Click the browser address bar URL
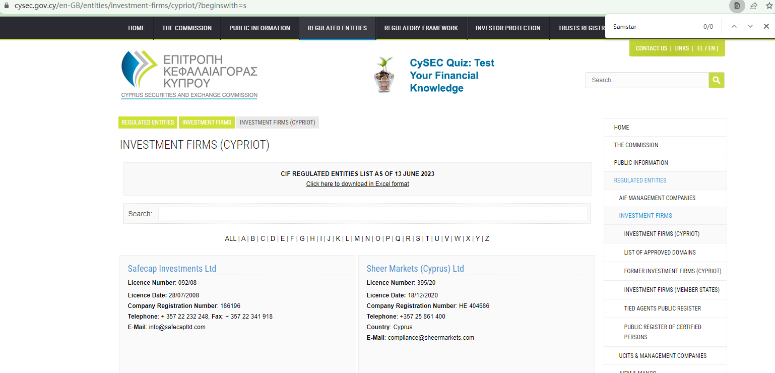Screen dimensions: 775x373 point(131,6)
